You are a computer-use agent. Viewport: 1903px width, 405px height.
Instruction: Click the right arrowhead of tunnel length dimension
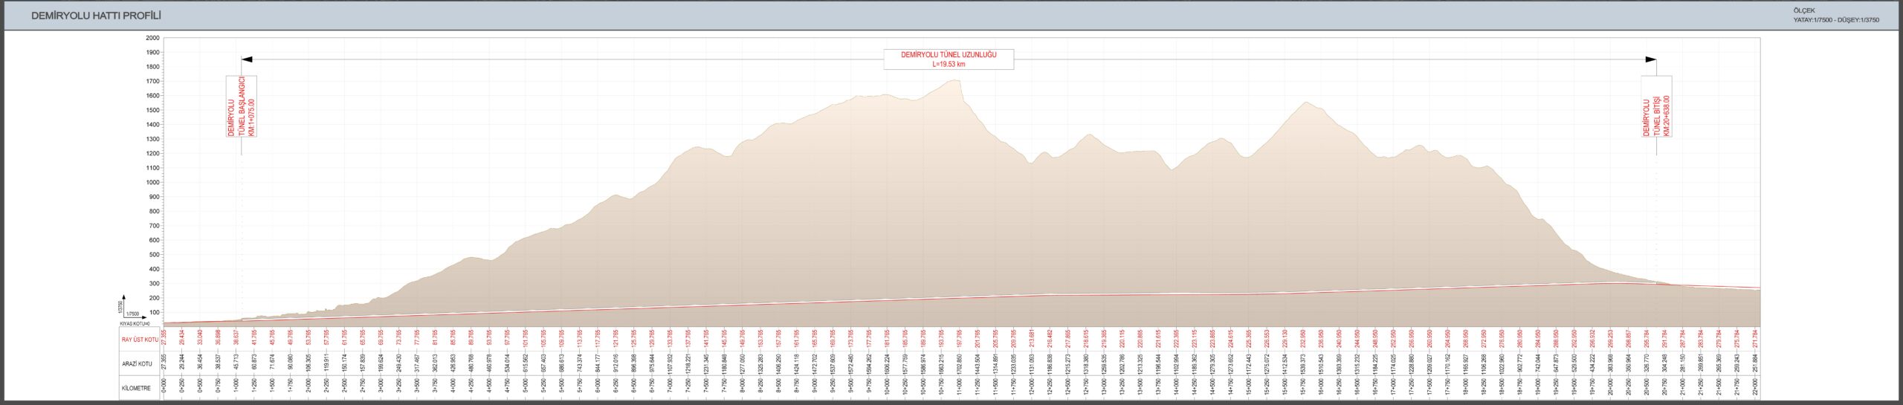pyautogui.click(x=1651, y=59)
